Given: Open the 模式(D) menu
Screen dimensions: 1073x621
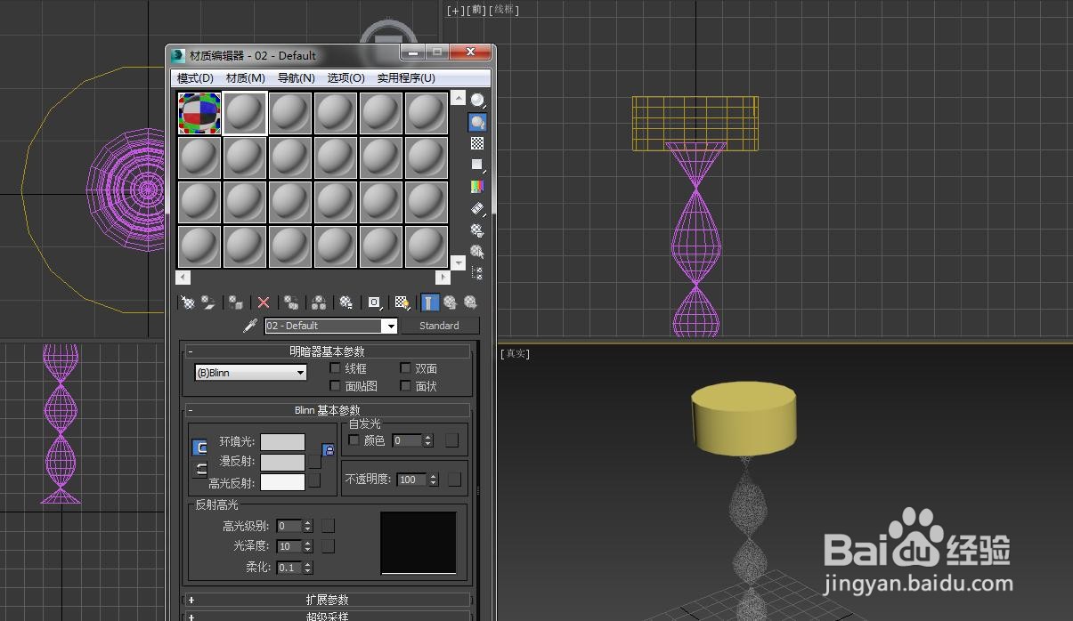Looking at the screenshot, I should pos(195,77).
